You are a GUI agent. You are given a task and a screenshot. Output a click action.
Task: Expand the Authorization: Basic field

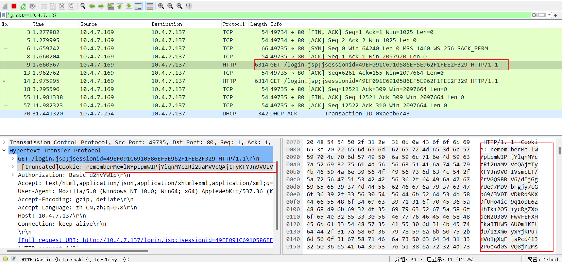click(13, 175)
